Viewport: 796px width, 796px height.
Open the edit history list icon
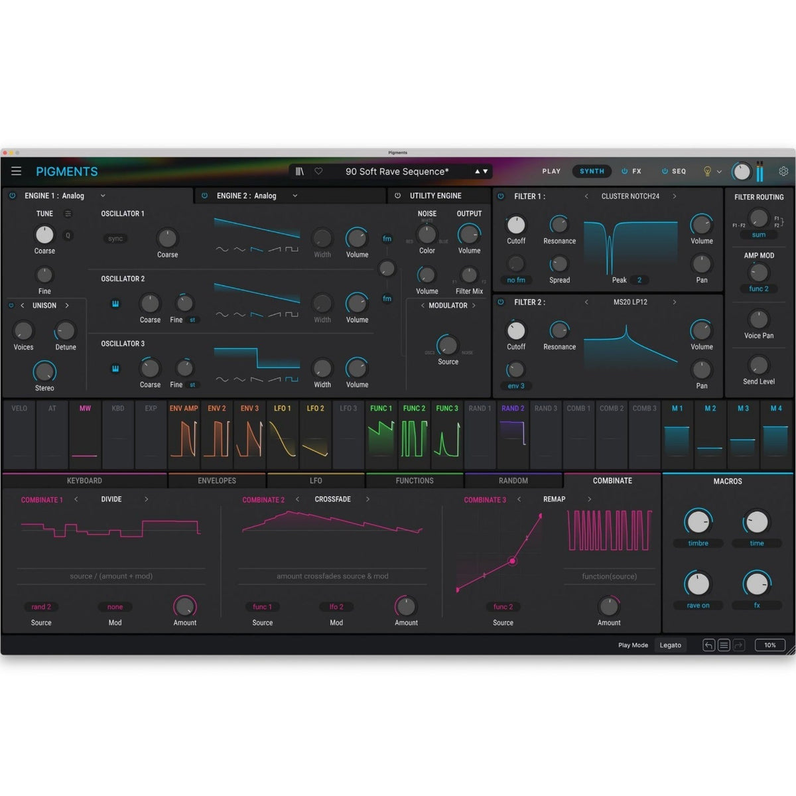724,645
